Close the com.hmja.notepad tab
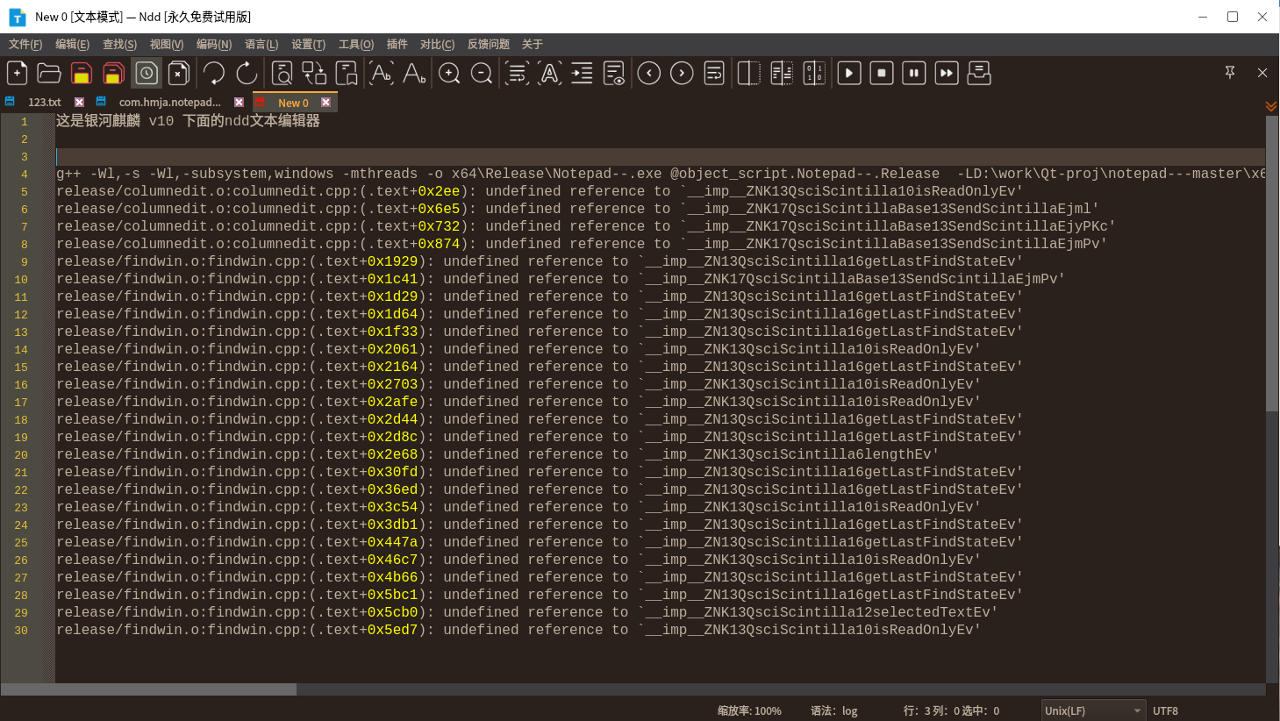Viewport: 1280px width, 721px height. point(239,103)
